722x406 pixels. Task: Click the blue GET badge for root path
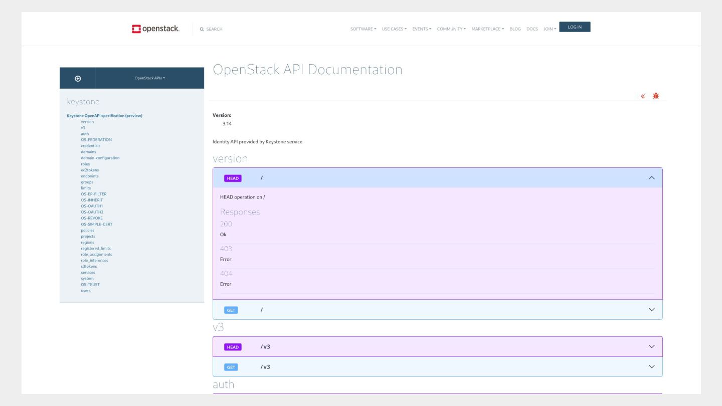tap(231, 310)
